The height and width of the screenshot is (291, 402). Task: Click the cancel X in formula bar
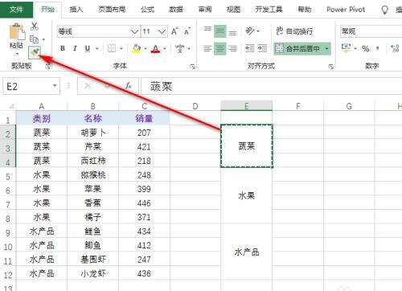[88, 86]
